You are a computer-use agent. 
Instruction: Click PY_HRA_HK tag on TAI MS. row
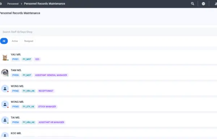click(29, 122)
